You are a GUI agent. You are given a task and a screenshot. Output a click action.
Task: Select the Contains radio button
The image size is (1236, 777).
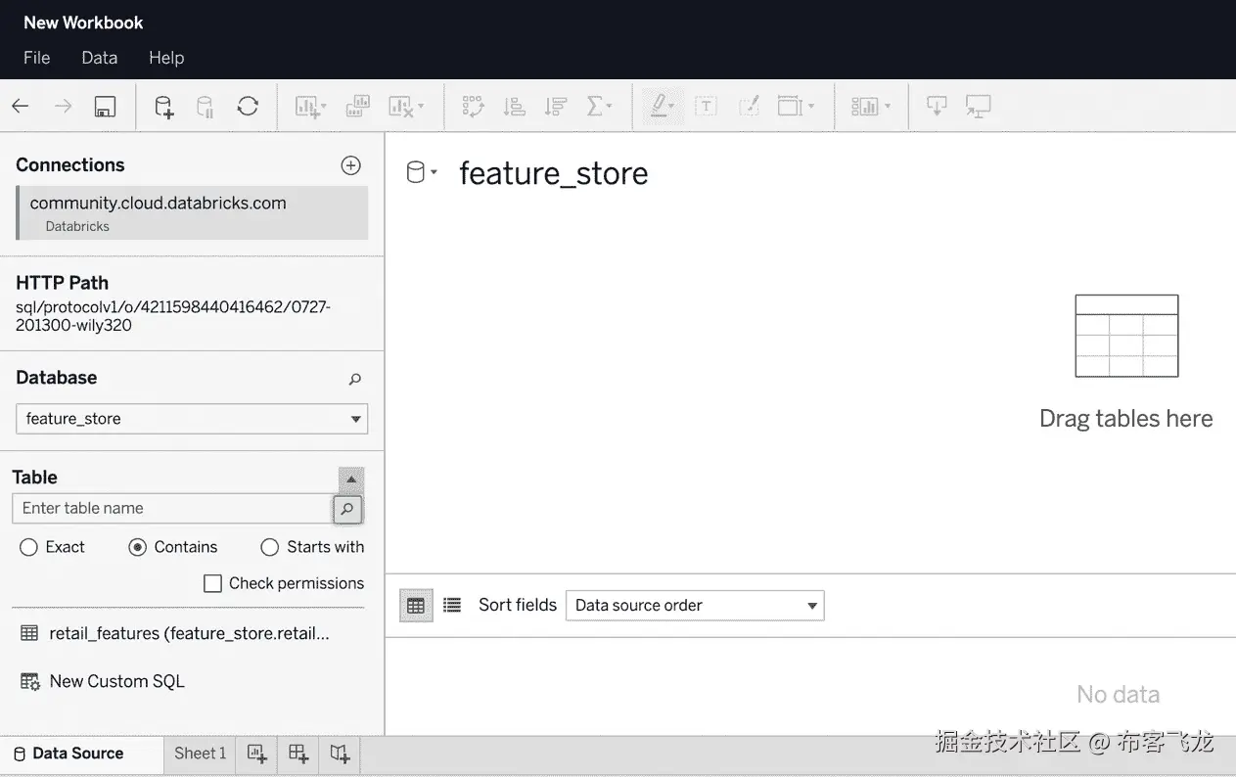tap(137, 547)
